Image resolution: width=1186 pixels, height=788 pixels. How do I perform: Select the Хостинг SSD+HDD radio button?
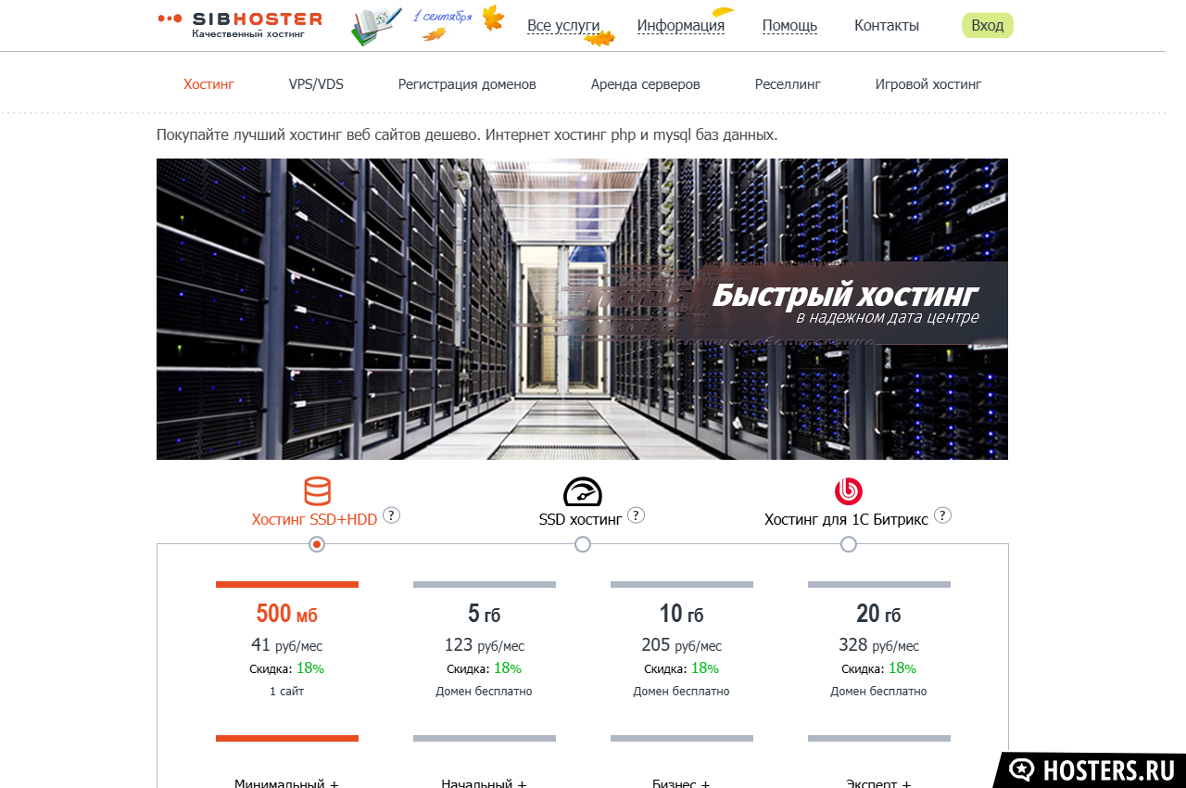coord(317,544)
